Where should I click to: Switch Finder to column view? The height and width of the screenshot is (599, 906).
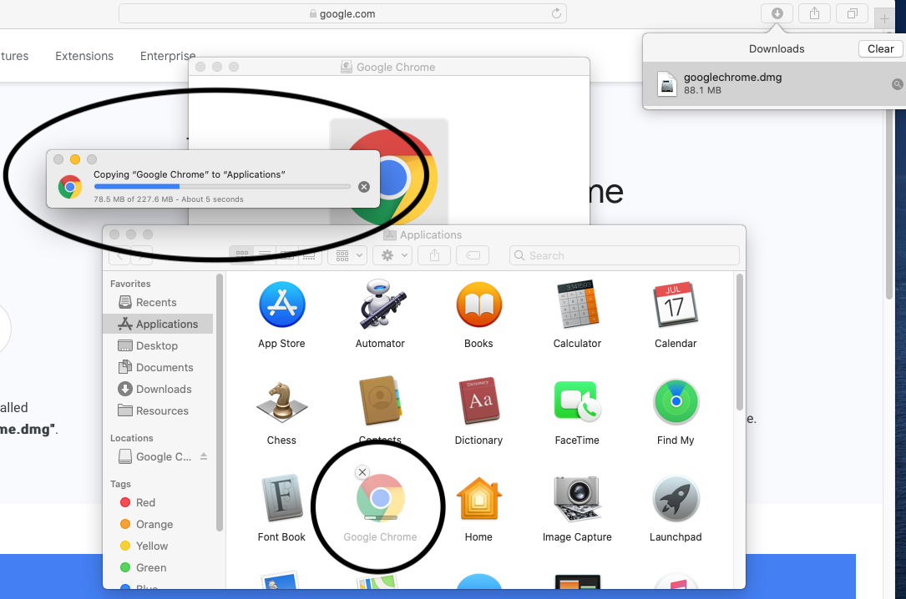tap(286, 255)
